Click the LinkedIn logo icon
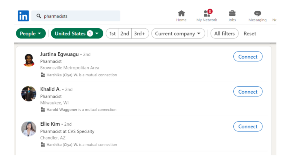The width and height of the screenshot is (289, 163). (x=23, y=16)
